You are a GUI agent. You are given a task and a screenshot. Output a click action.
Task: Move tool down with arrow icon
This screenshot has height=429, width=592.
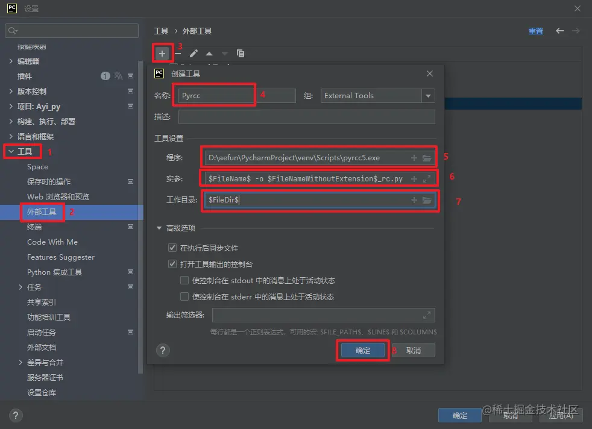pos(225,54)
